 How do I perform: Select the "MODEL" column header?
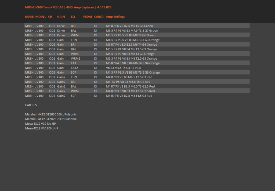coord(41,17)
